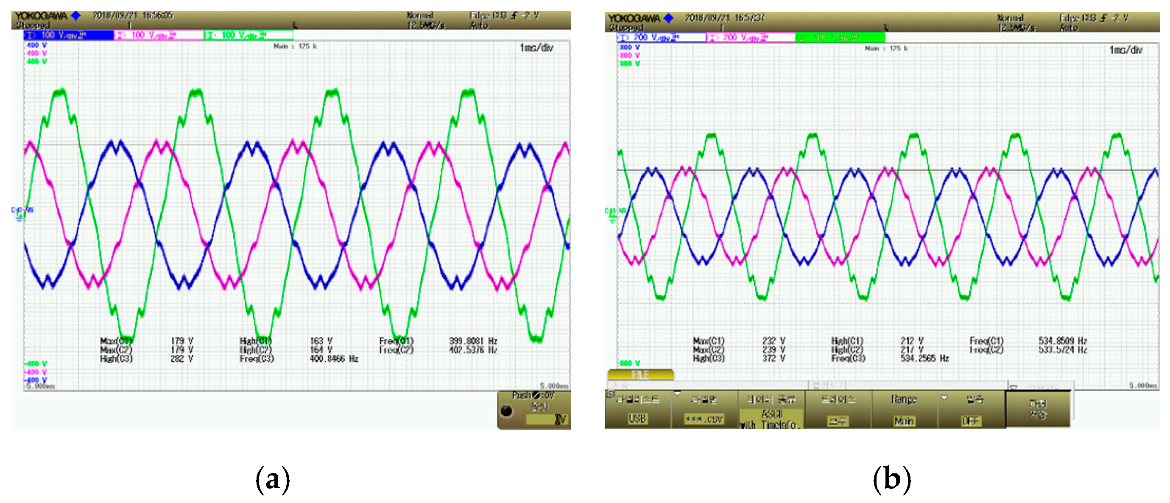This screenshot has height=503, width=1170.
Task: Expand the 압축 softkey dropdown arrow
Action: 944,398
